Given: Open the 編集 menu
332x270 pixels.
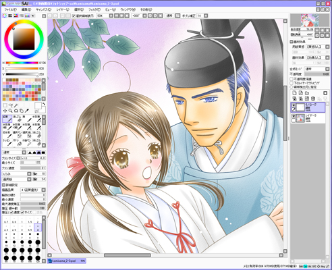Looking at the screenshot, I should point(26,9).
